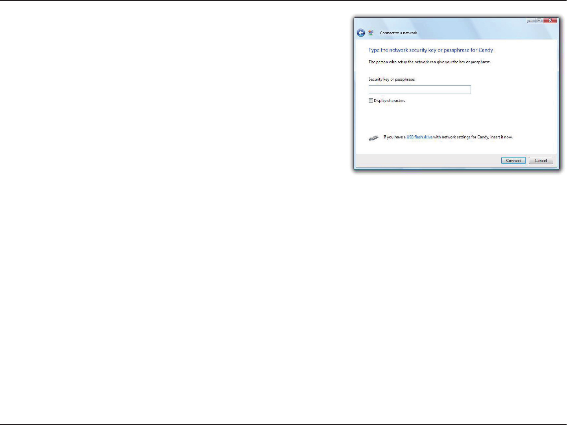
Task: Click the 'Connect to a network' title text
Action: pyautogui.click(x=398, y=33)
